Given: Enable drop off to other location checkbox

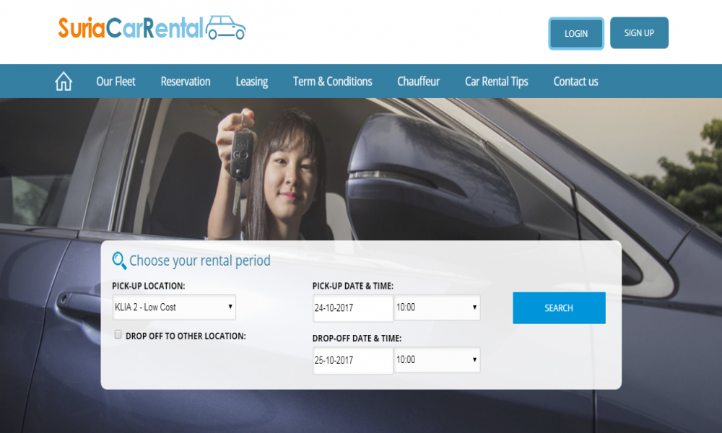Looking at the screenshot, I should 118,335.
